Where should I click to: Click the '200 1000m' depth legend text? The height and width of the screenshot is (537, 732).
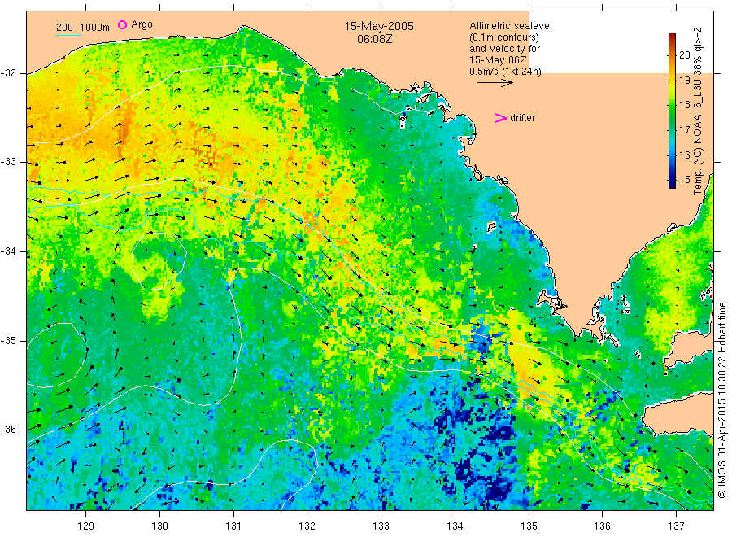point(83,28)
